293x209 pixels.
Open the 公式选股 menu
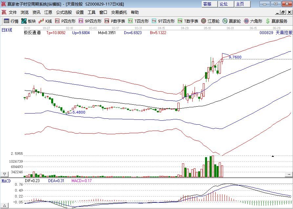[x=64, y=12]
